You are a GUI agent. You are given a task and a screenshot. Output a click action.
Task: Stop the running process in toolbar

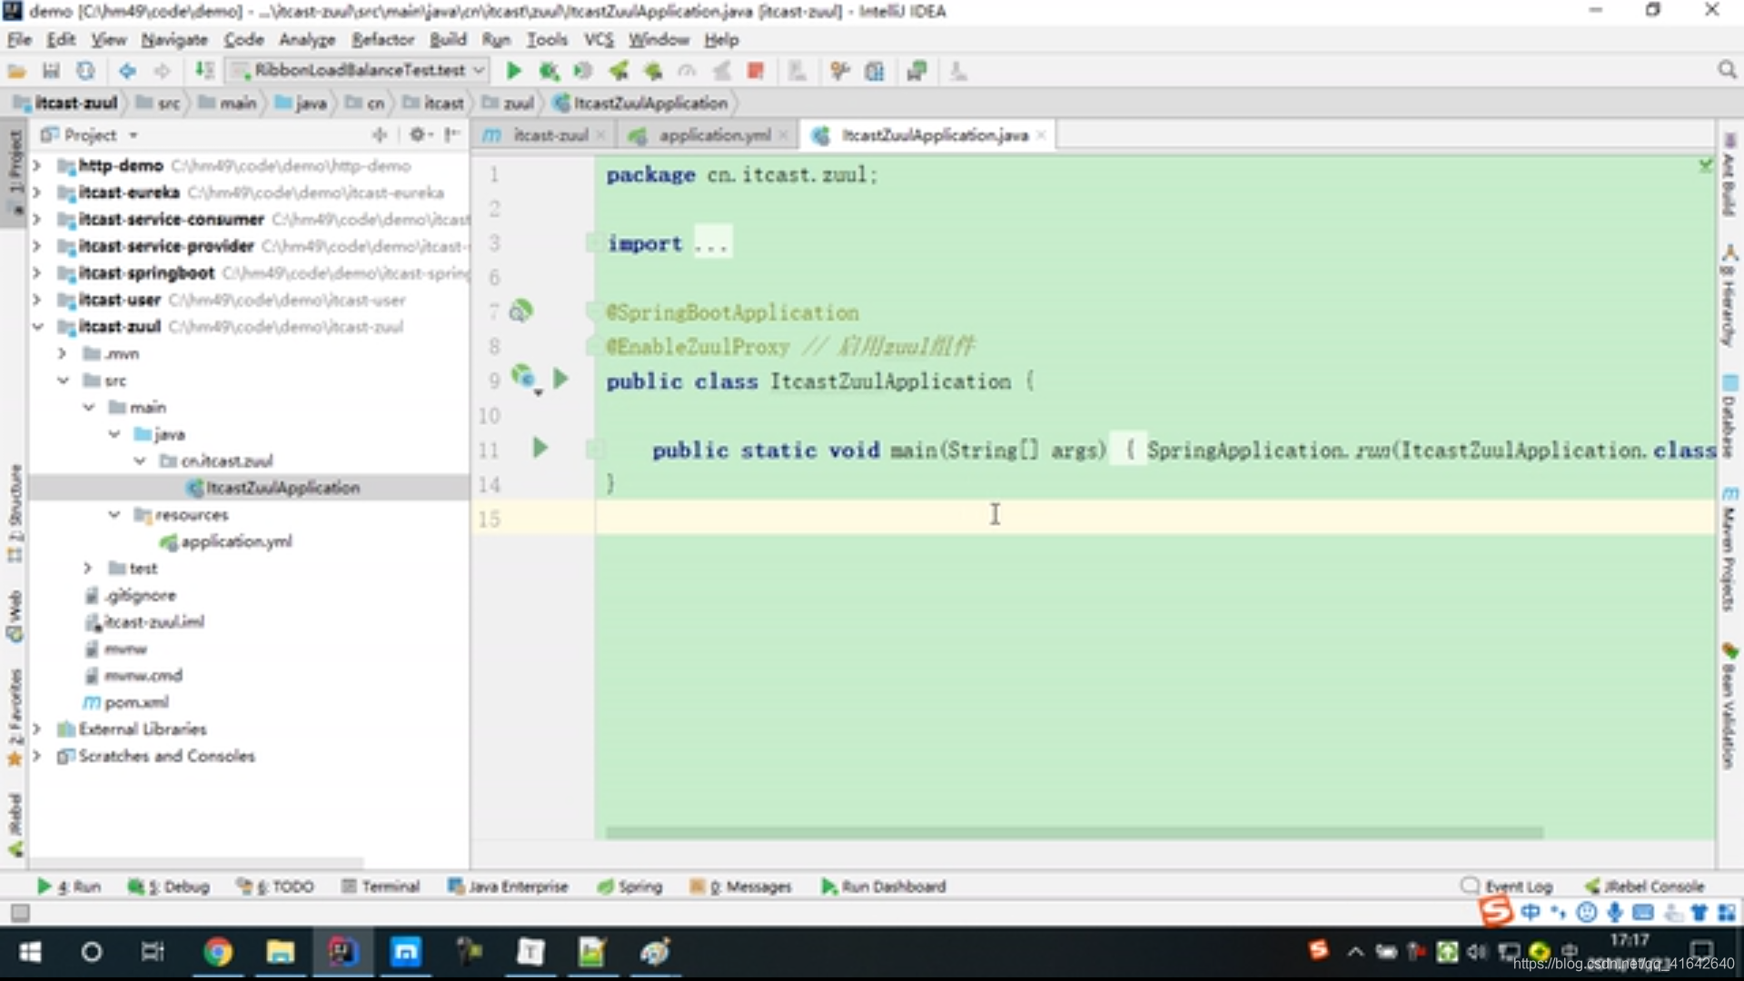coord(755,70)
